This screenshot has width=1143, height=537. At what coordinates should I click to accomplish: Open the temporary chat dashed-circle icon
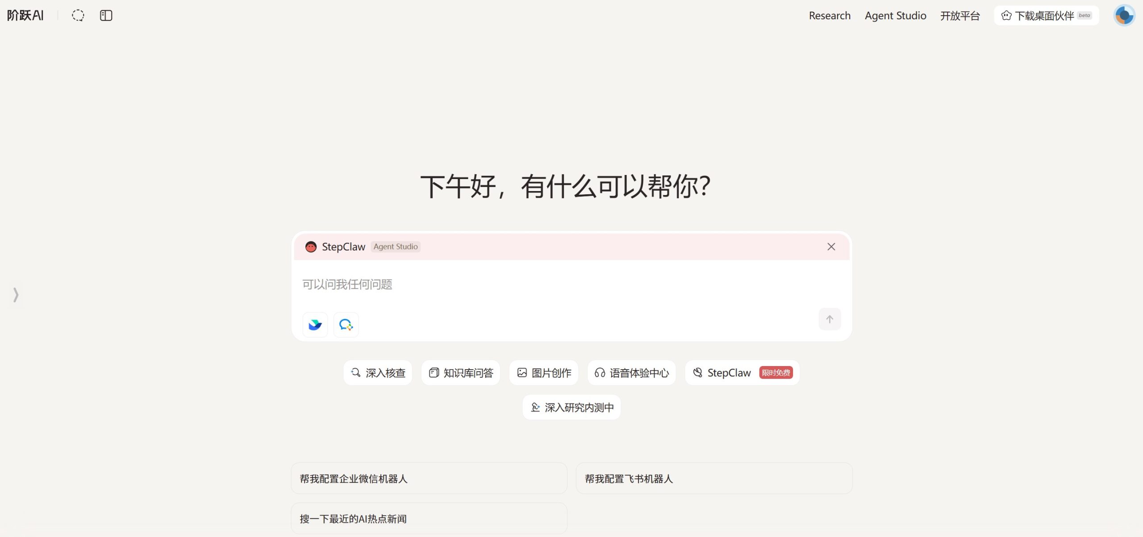click(x=78, y=15)
